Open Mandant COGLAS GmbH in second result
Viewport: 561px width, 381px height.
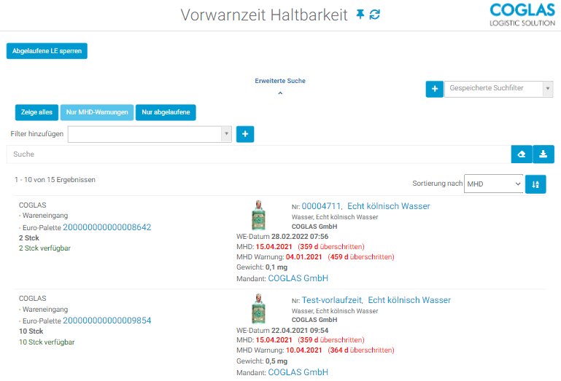pos(298,372)
